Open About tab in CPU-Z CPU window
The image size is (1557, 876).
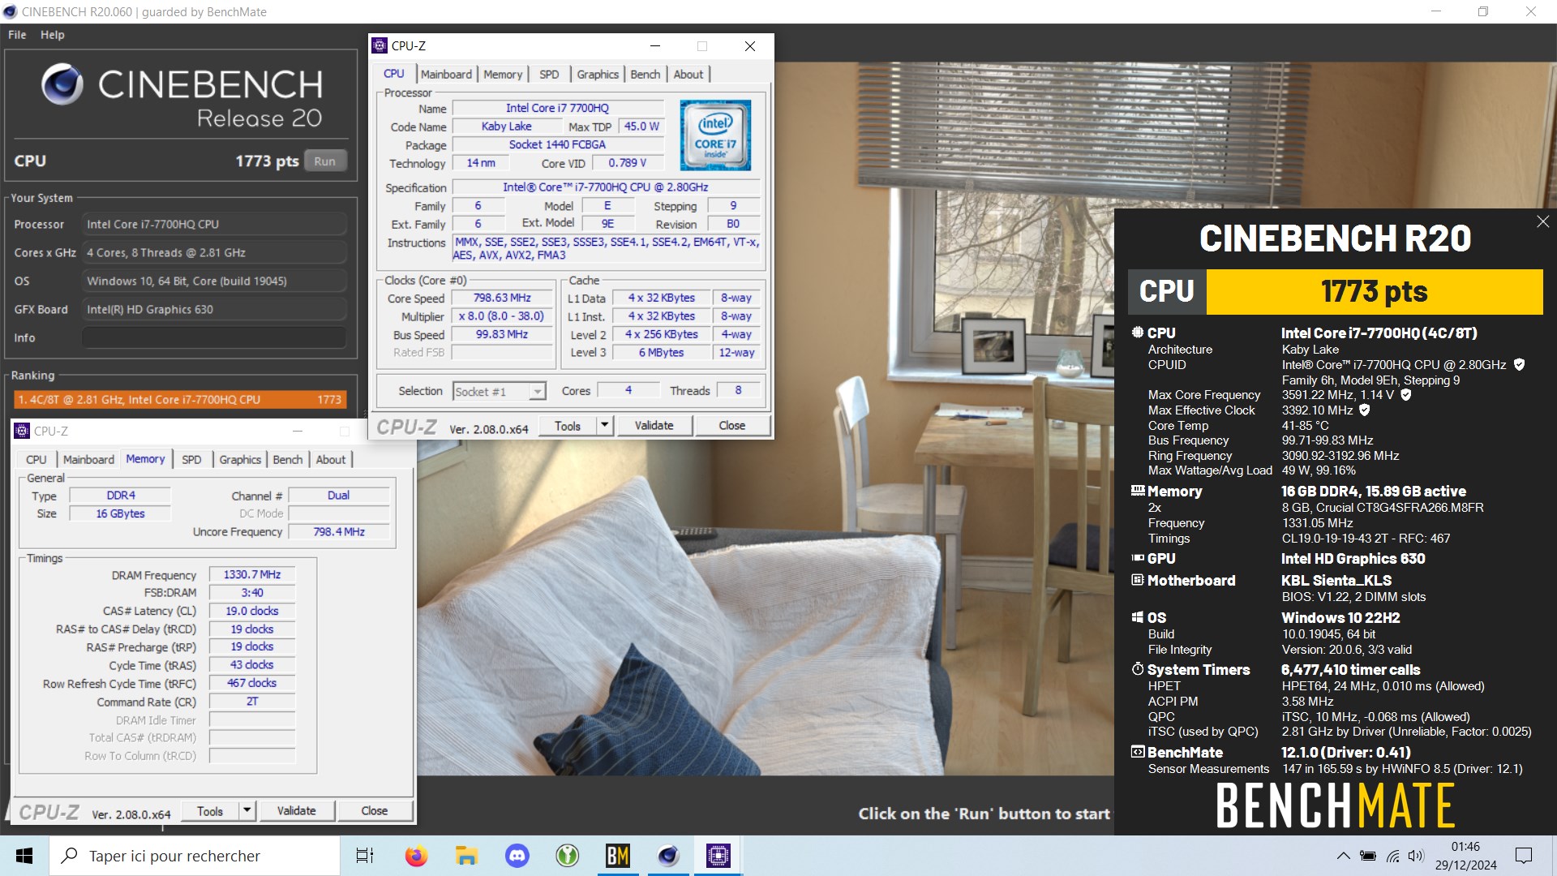point(688,74)
